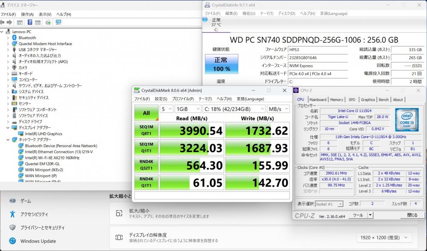Click the Windows Update sync icon
The width and height of the screenshot is (427, 251).
12,241
